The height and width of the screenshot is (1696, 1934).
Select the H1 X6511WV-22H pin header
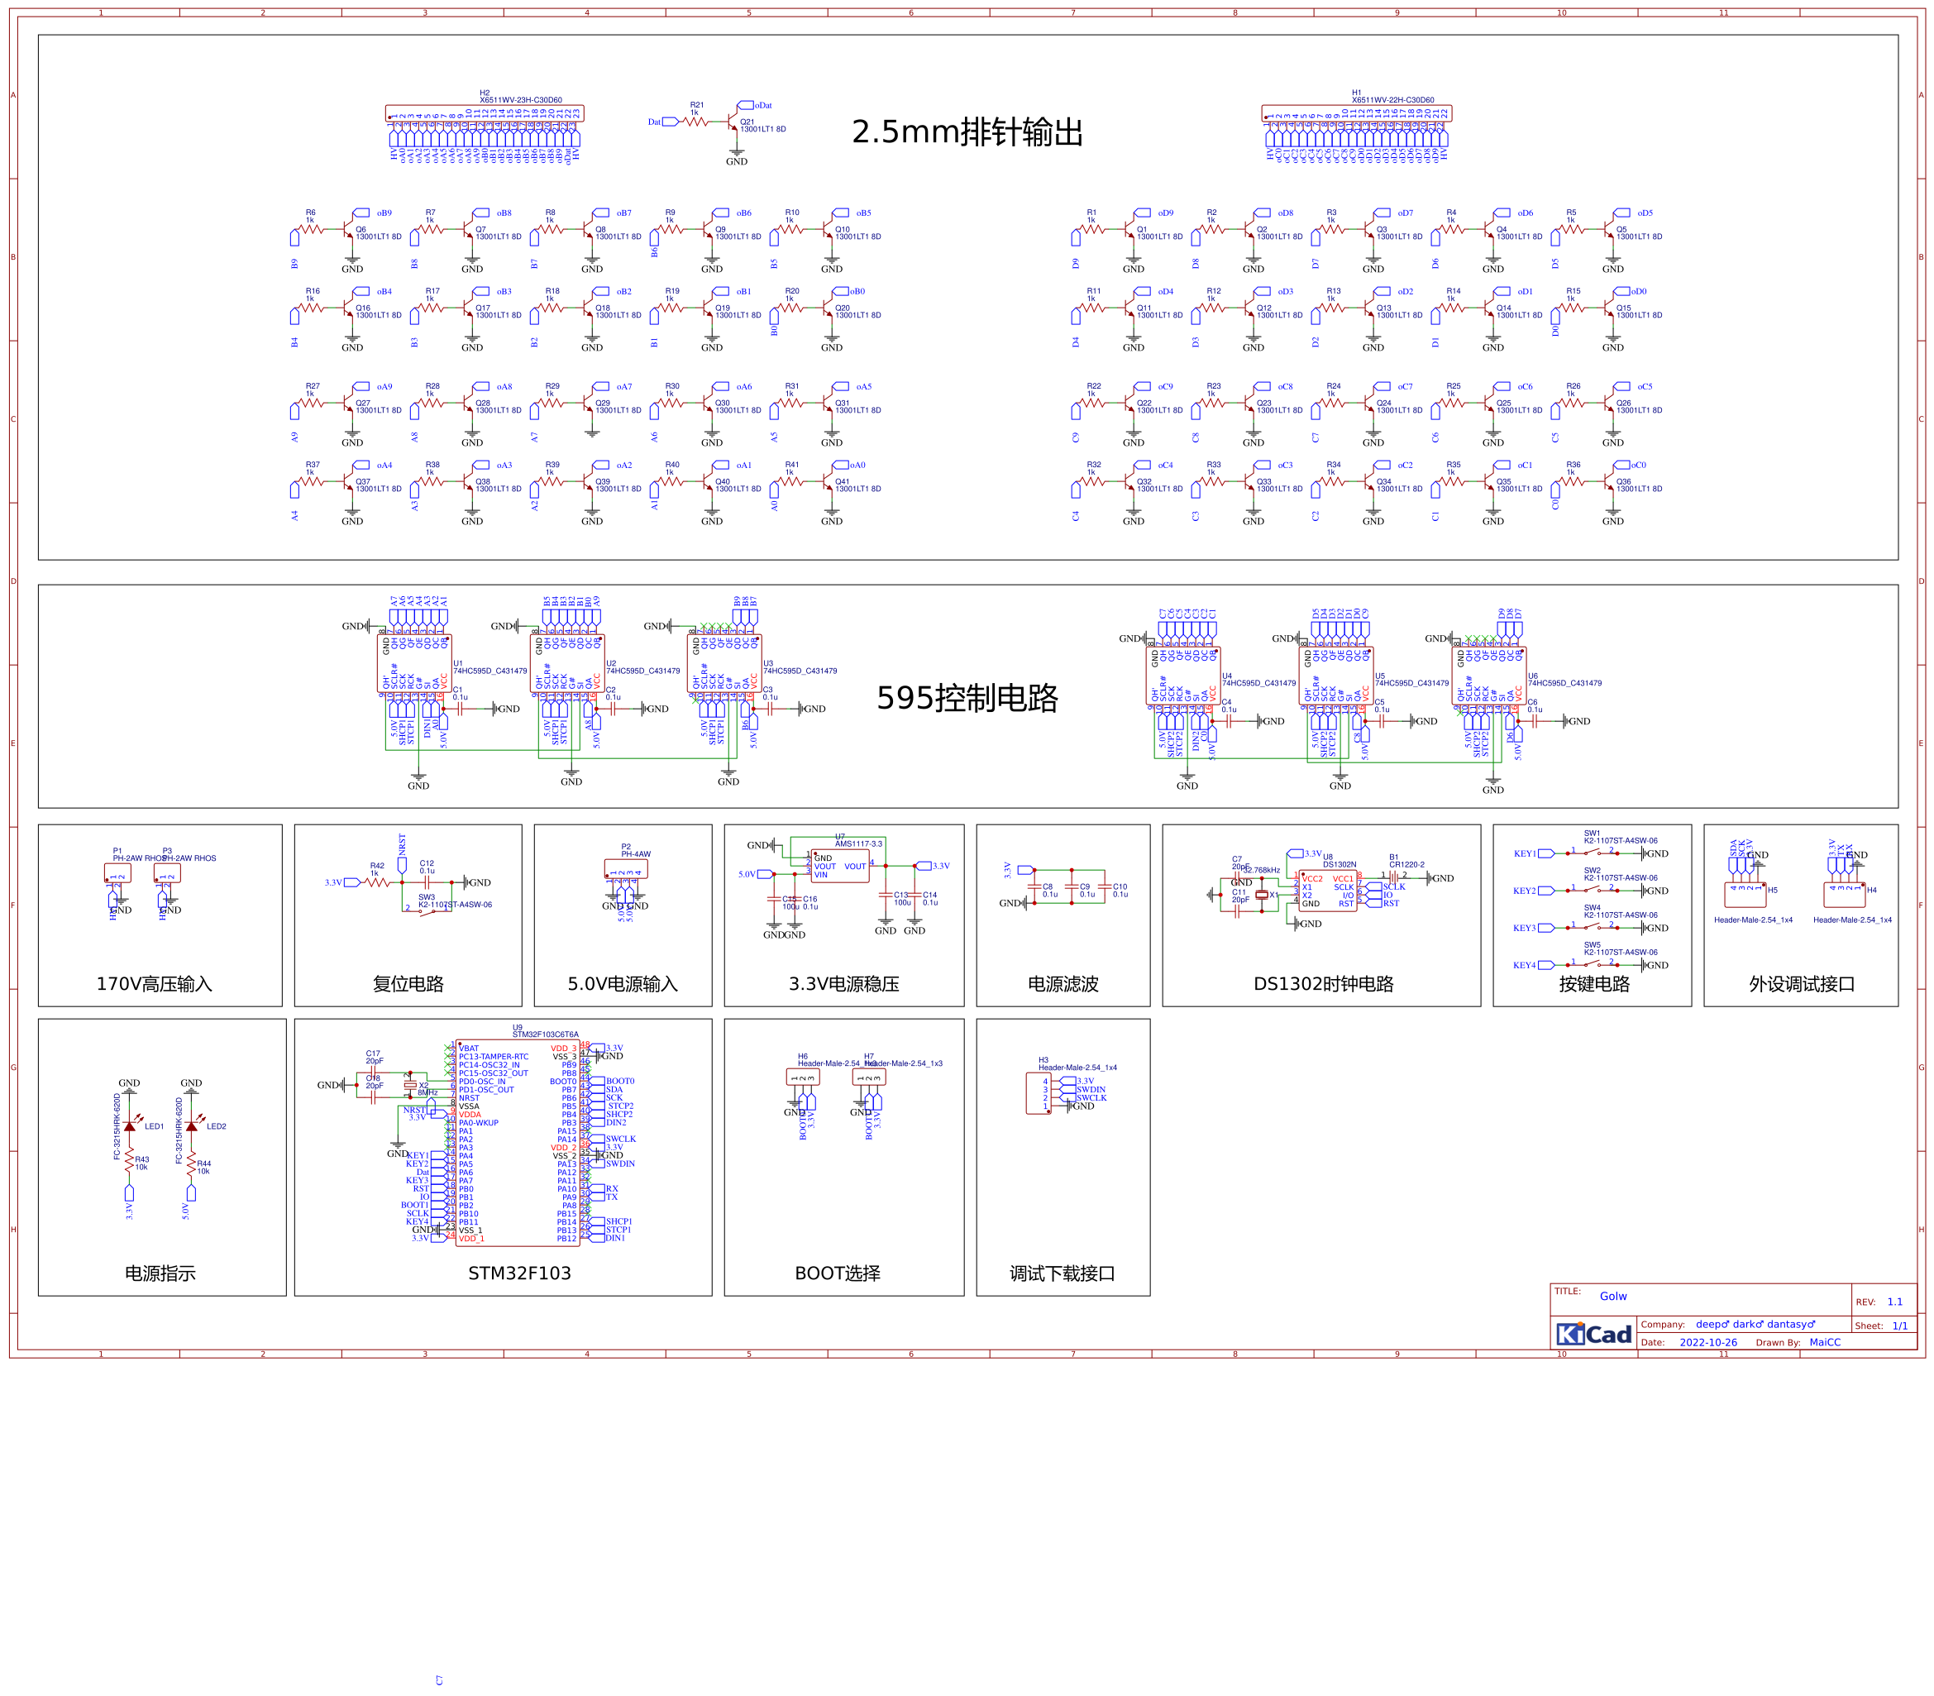coord(1356,113)
